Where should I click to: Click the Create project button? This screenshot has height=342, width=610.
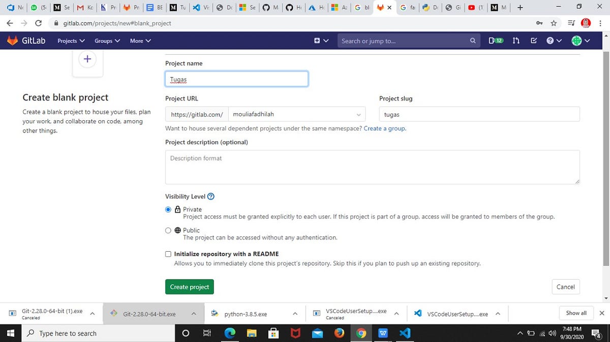[189, 287]
